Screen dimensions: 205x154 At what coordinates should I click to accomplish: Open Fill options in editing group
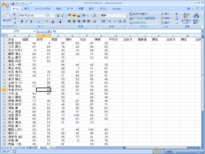coord(177,18)
